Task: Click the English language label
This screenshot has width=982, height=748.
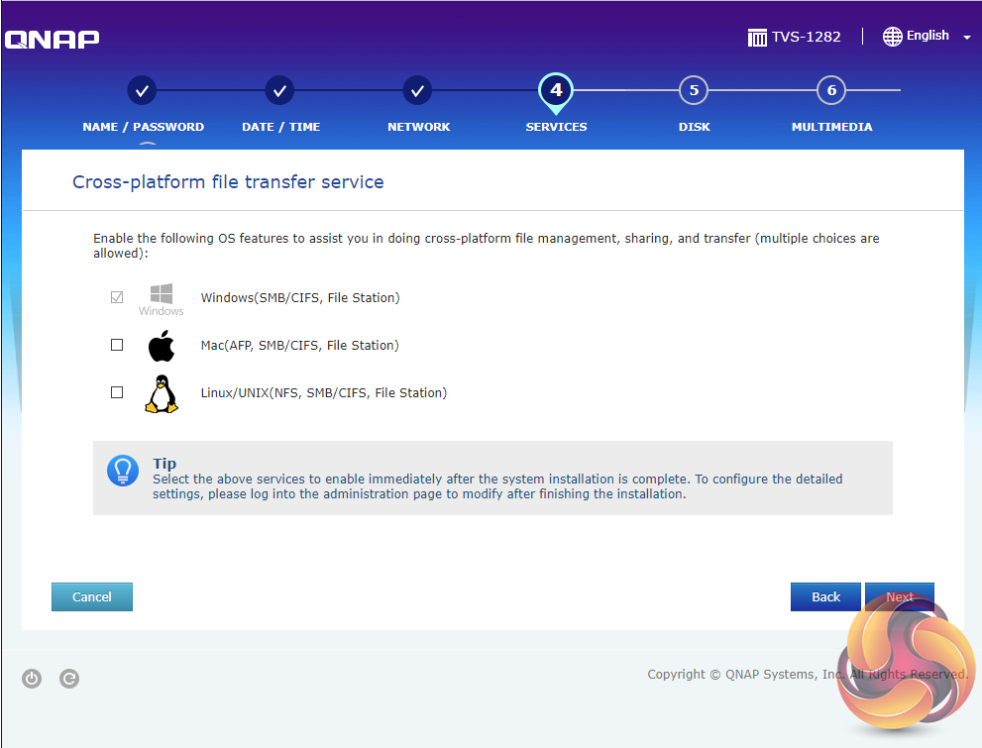Action: (927, 36)
